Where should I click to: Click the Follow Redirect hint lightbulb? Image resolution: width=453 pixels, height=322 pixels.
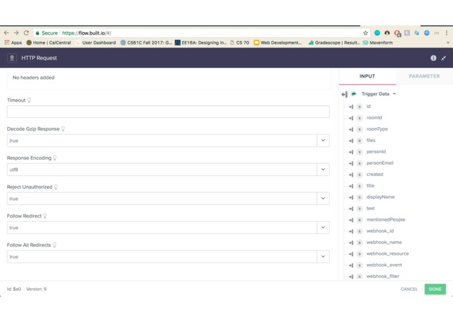click(45, 216)
